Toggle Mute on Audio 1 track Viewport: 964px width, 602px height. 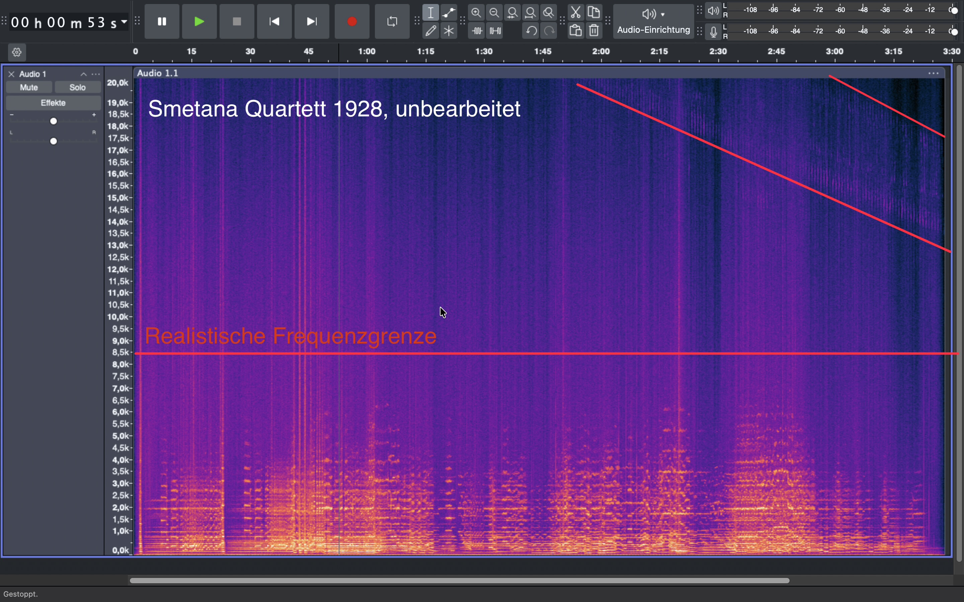(x=29, y=88)
